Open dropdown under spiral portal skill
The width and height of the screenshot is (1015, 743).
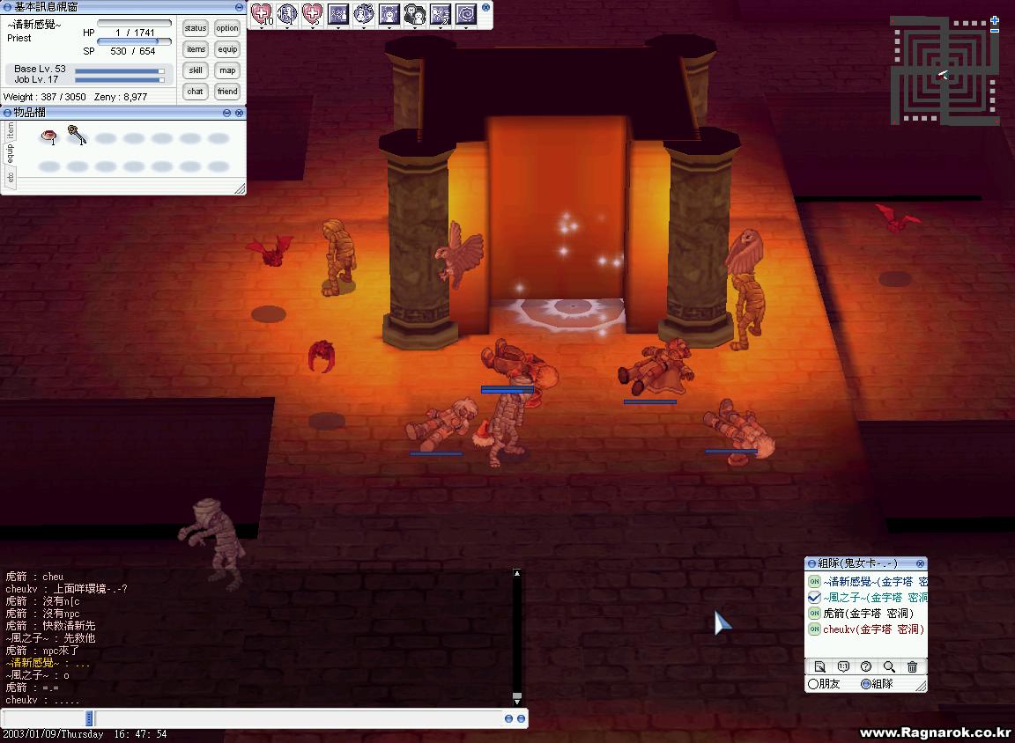pos(465,28)
